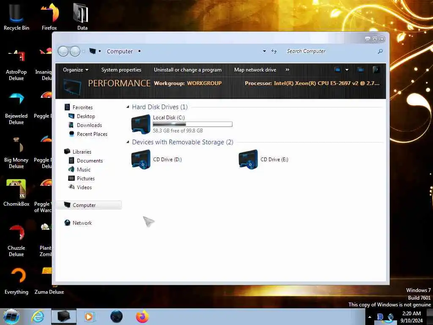
Task: Select the Big Money Deluxe desktop icon
Action: (x=16, y=152)
